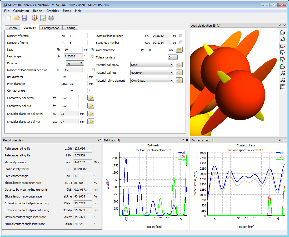Zoom out of the 3D load view
The image size is (289, 237).
tap(282, 80)
